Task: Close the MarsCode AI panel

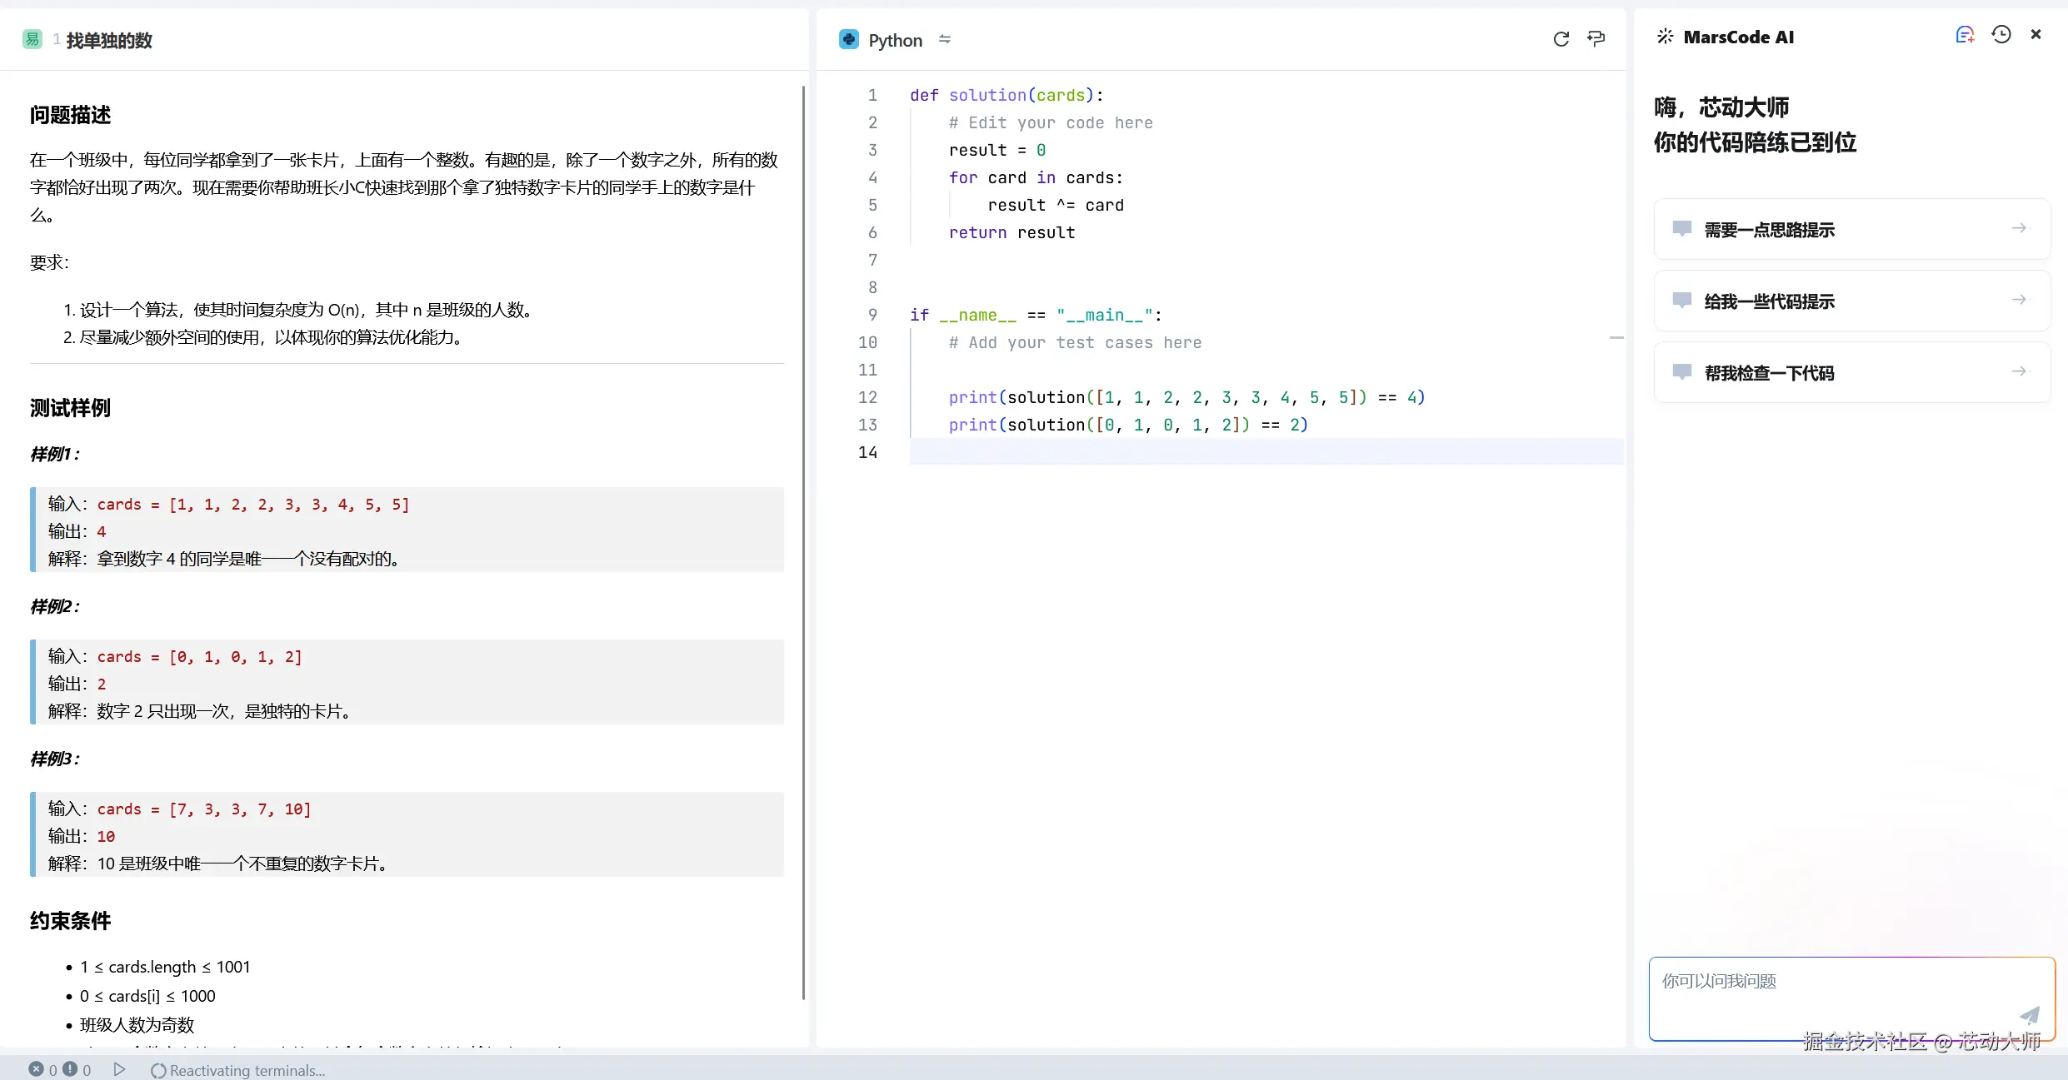Action: (2036, 35)
